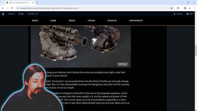The height and width of the screenshot is (111, 197).
Task: Expand the GAMES dropdown menu
Action: pos(12,14)
